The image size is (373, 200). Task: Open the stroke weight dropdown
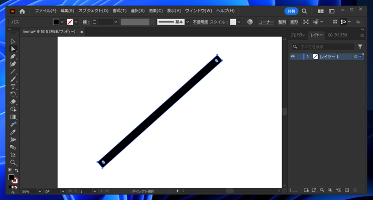coord(116,22)
